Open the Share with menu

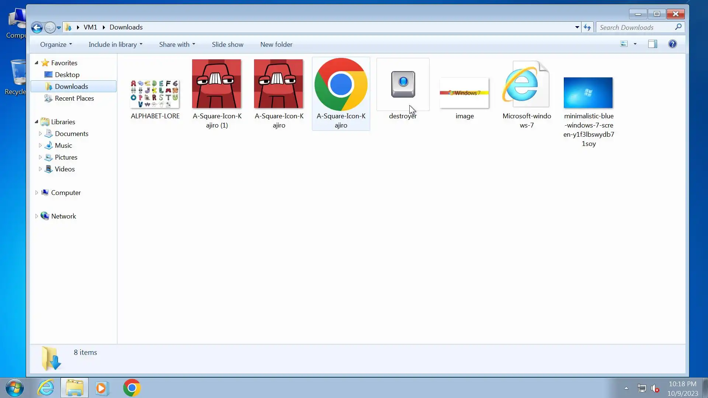(177, 45)
